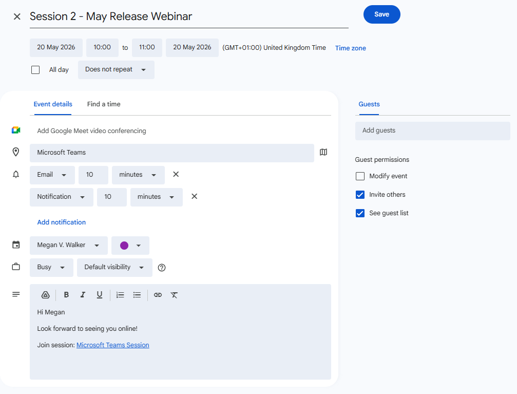Switch to the Find a time tab
The height and width of the screenshot is (394, 517).
[x=104, y=104]
